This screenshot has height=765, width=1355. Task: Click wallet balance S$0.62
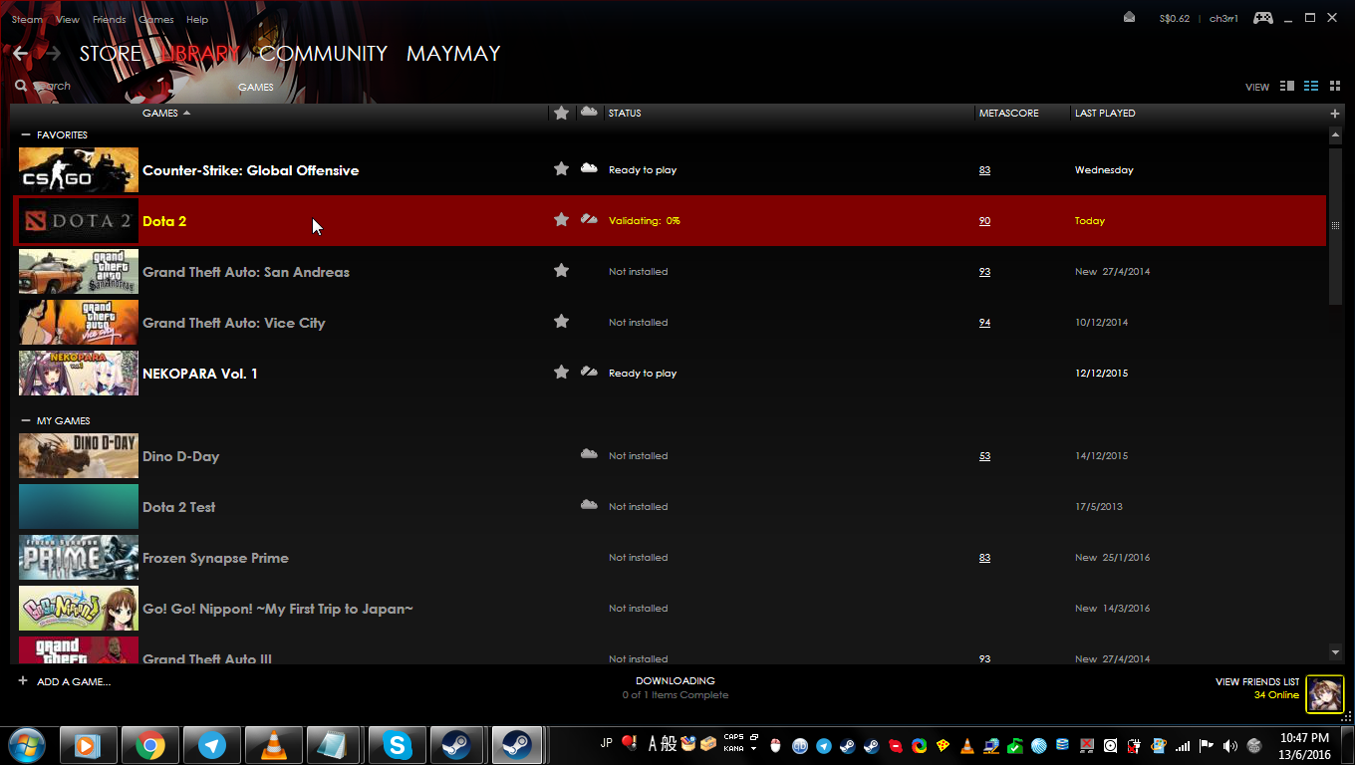(1175, 19)
